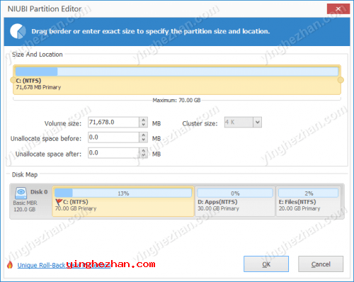This screenshot has width=354, height=282.
Task: Click the Unallocate space before: label
Action: click(x=46, y=139)
